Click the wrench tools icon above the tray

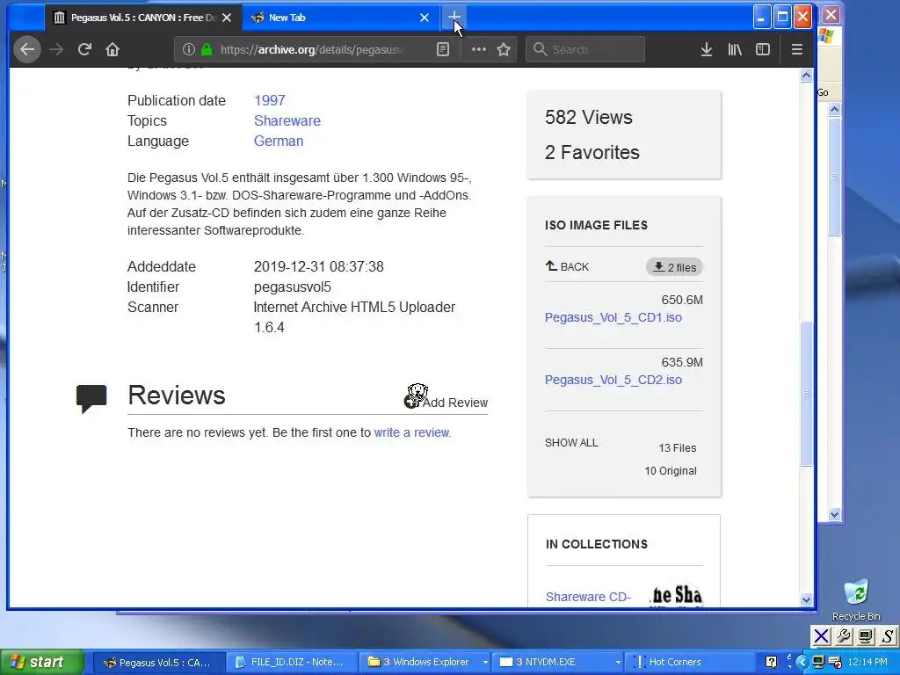[843, 636]
